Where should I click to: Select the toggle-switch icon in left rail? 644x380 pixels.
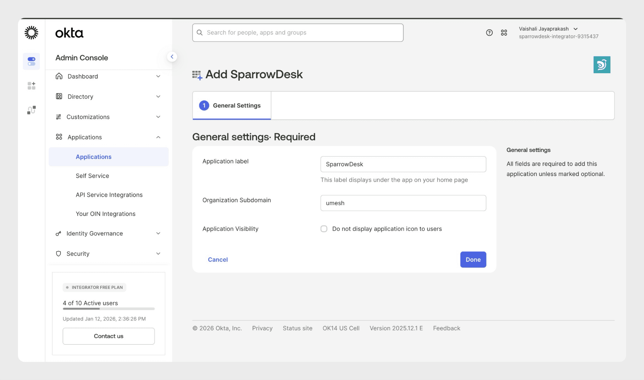pos(31,61)
